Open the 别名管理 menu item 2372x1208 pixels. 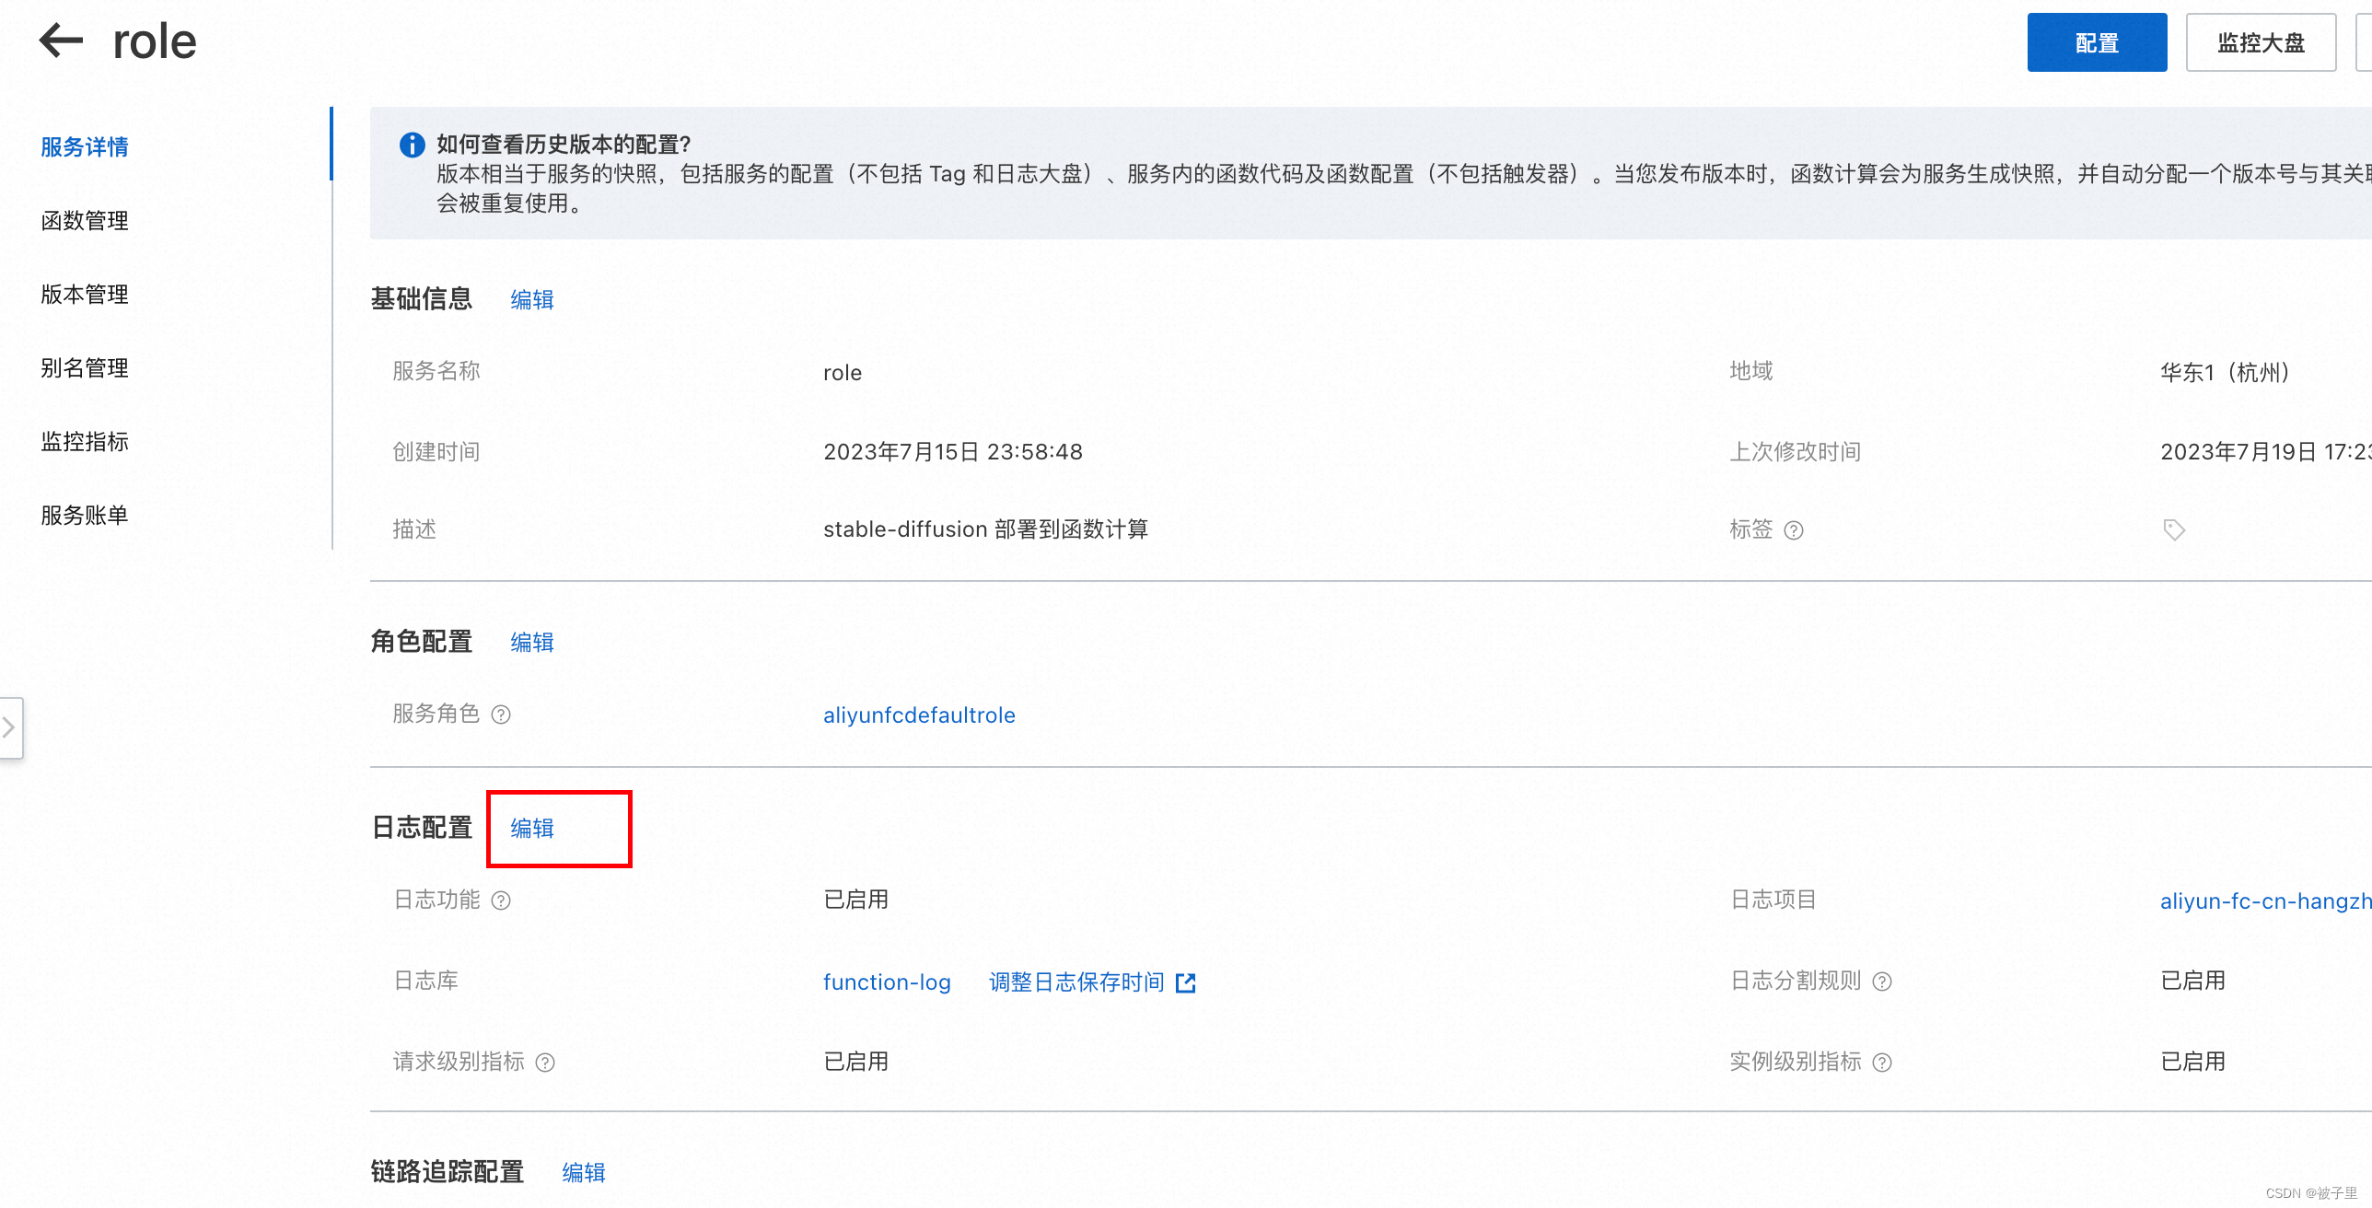coord(85,367)
